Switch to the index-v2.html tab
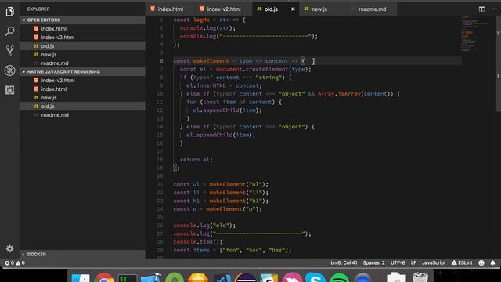The image size is (501, 282). 223,9
